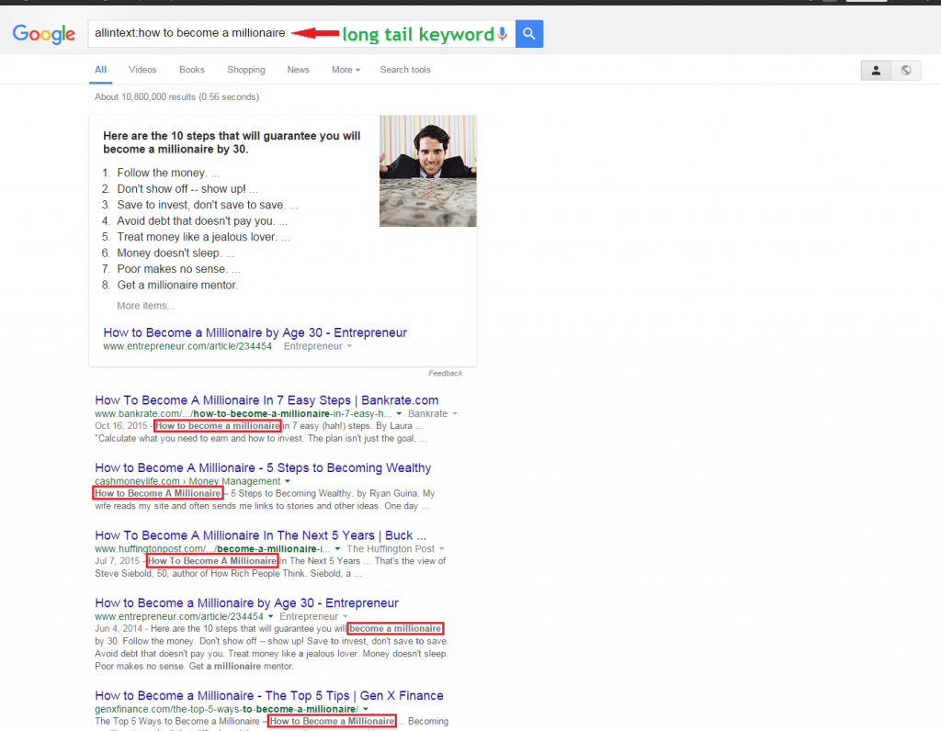Expand lower entrepreneur.com URL dropdown arrow
This screenshot has width=941, height=731.
pyautogui.click(x=271, y=616)
